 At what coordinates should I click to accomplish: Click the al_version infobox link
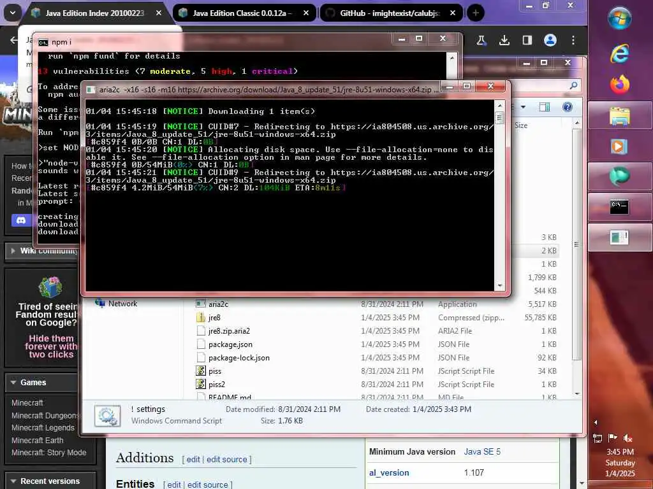click(389, 473)
